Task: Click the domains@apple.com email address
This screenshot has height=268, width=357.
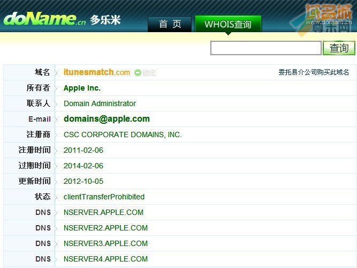Action: click(x=107, y=119)
